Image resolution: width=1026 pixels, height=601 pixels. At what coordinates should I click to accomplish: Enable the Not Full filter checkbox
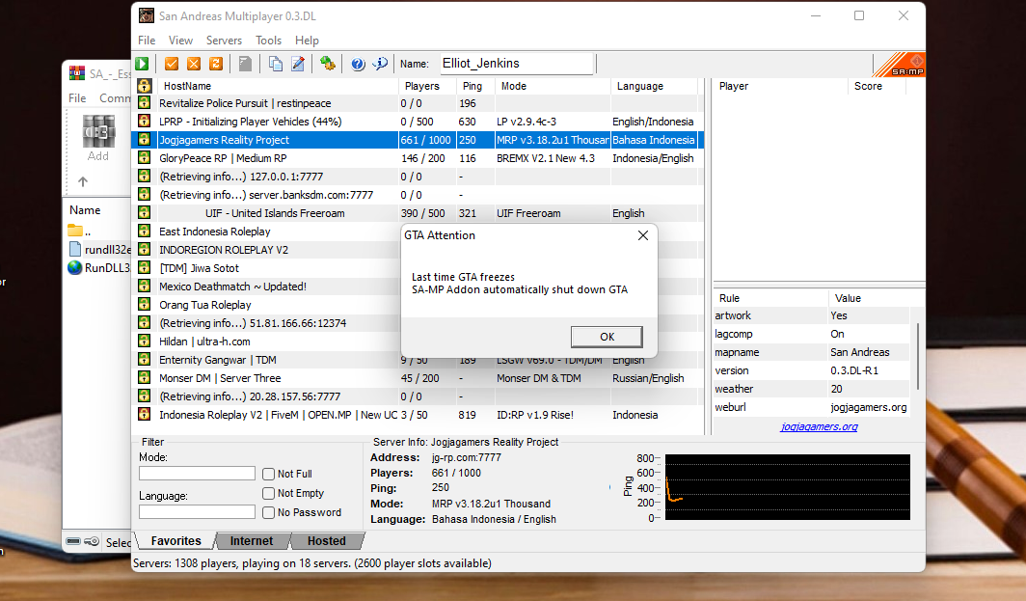click(268, 474)
